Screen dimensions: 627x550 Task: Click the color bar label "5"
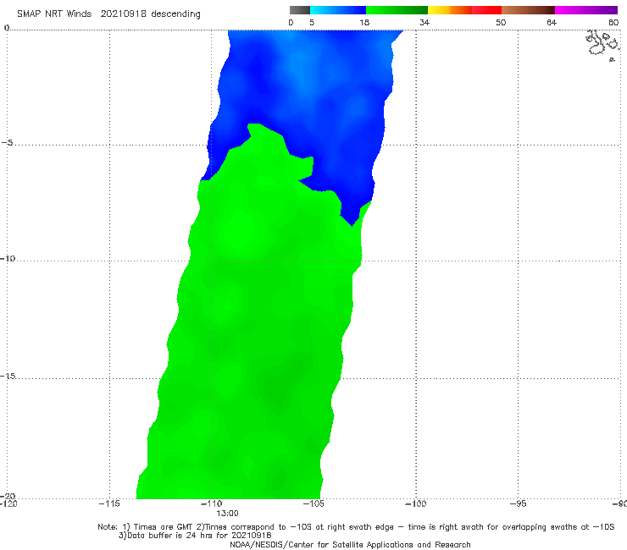pyautogui.click(x=312, y=23)
